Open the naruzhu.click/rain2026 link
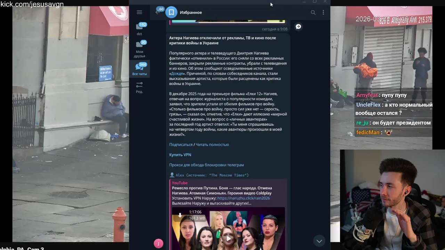This screenshot has height=250, width=445. [x=243, y=198]
